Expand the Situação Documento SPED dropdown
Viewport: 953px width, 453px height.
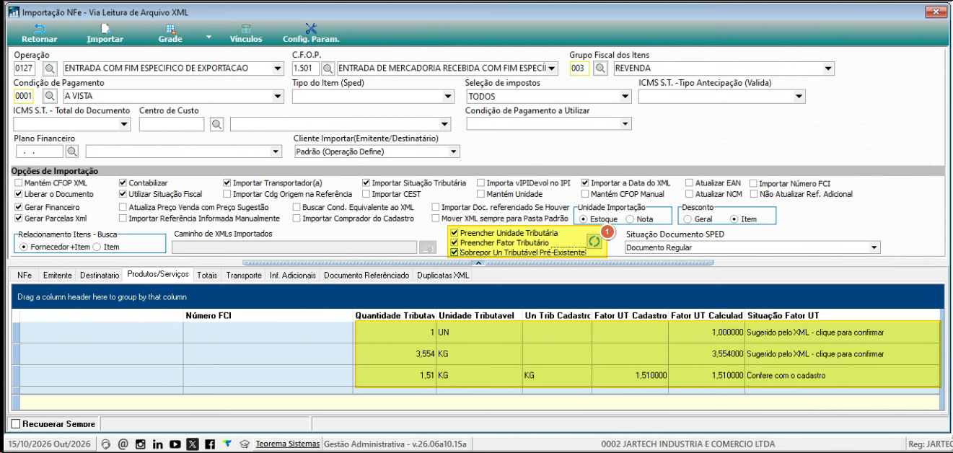874,247
